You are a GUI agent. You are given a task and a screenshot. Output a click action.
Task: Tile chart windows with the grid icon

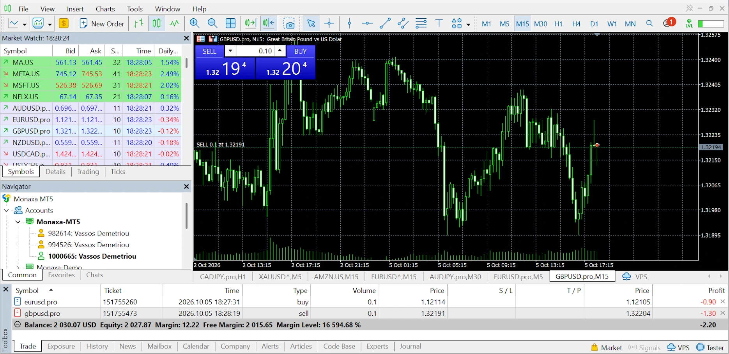[231, 23]
